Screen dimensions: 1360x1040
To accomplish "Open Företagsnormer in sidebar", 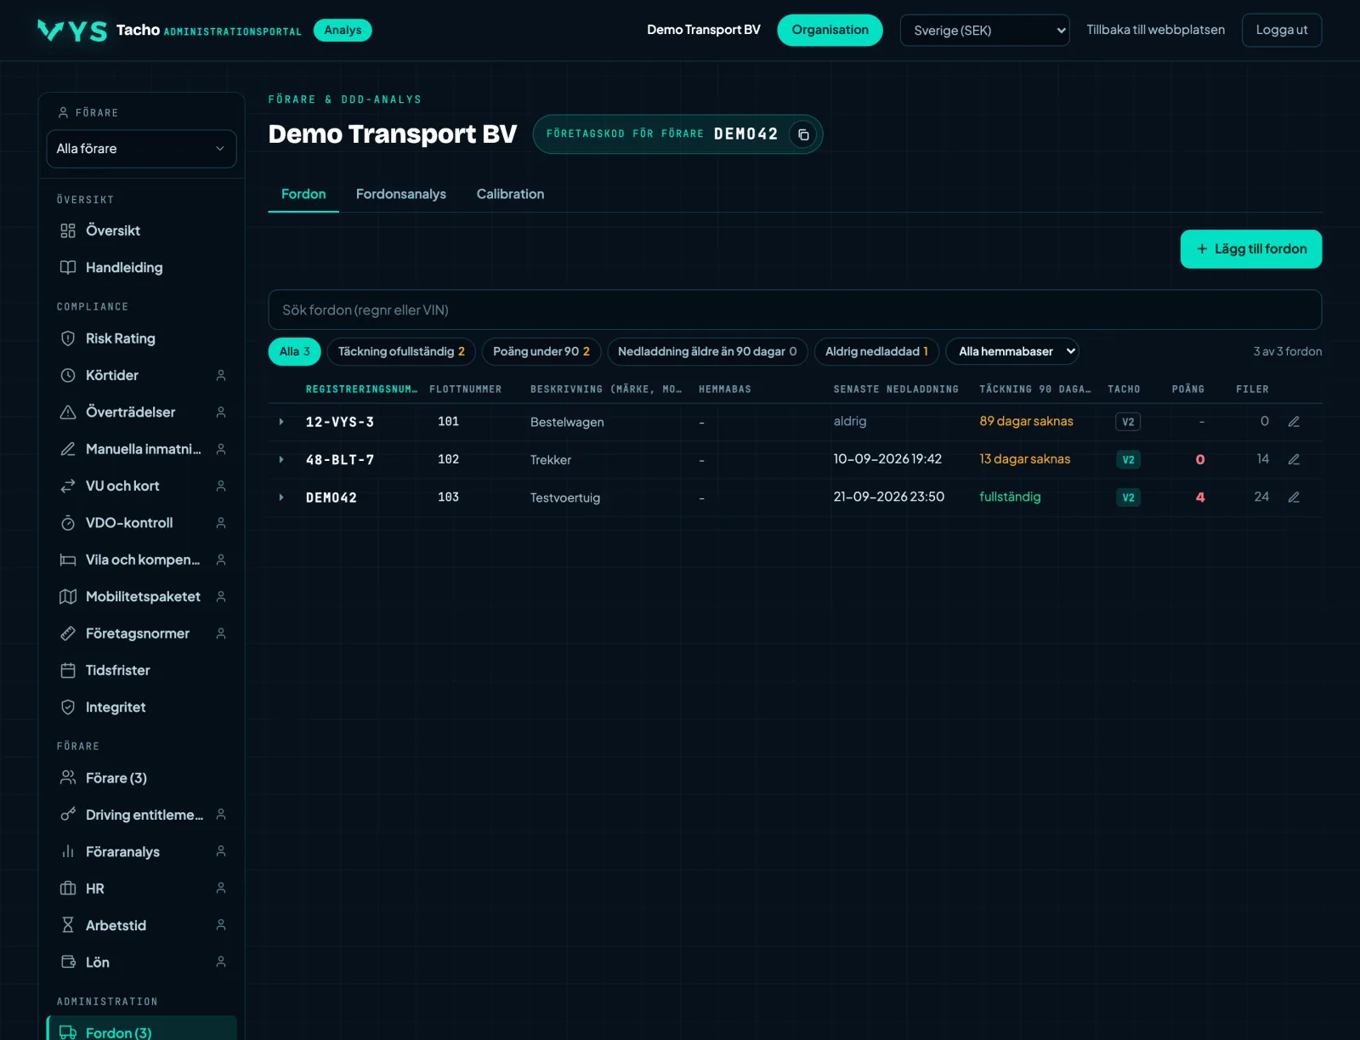I will click(141, 634).
